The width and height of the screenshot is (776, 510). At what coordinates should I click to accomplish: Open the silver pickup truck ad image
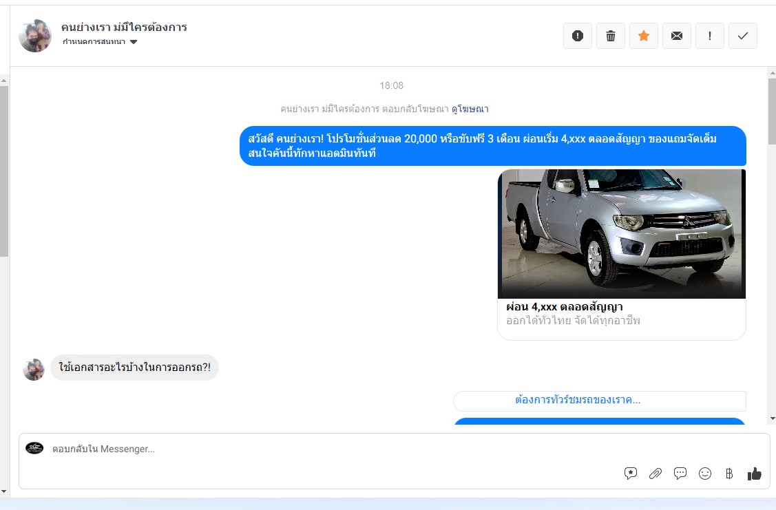(621, 234)
